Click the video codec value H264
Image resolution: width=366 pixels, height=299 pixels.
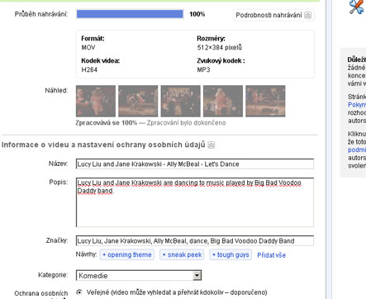coord(89,69)
